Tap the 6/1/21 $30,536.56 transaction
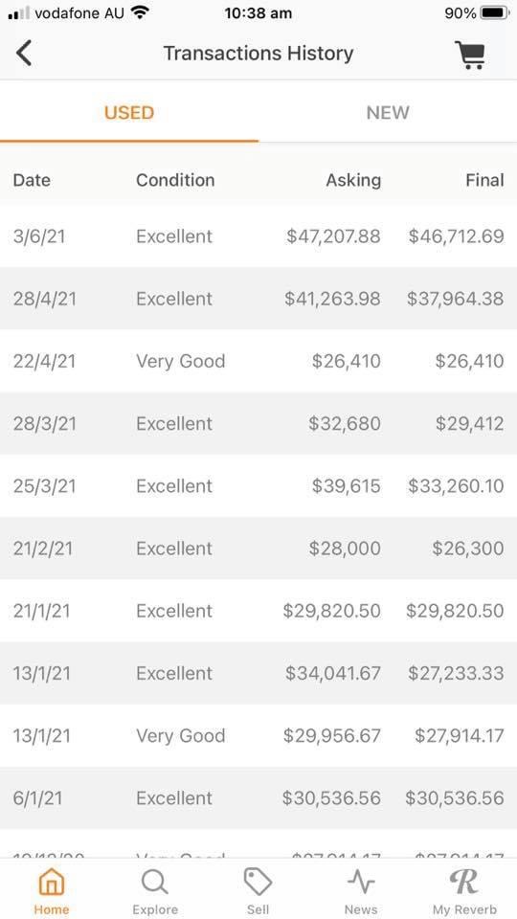 coord(258,798)
